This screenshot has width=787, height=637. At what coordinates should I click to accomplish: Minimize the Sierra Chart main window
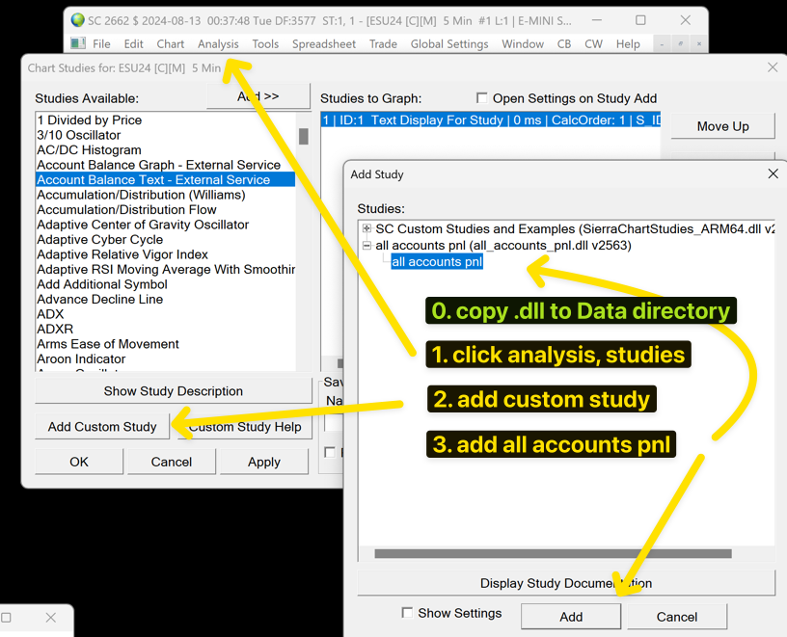pos(596,20)
